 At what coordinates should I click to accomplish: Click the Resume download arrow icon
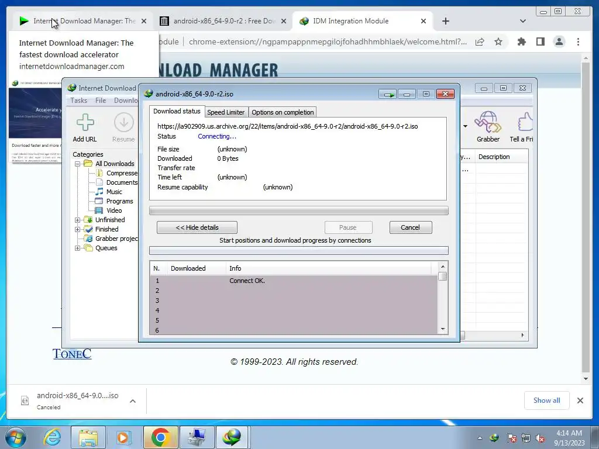(x=124, y=123)
